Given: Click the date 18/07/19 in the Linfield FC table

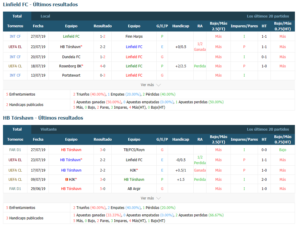Looking at the screenshot, I should (38, 66).
